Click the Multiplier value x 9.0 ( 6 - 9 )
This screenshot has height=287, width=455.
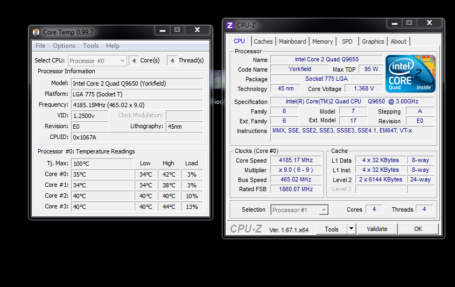pyautogui.click(x=296, y=170)
